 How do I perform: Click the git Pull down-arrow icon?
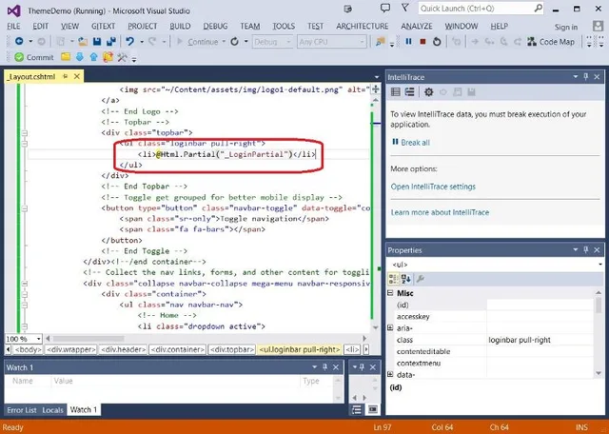[x=80, y=57]
